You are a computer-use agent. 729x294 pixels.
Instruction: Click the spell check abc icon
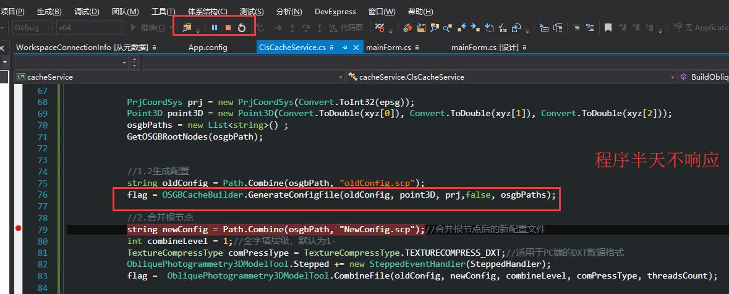(x=503, y=28)
